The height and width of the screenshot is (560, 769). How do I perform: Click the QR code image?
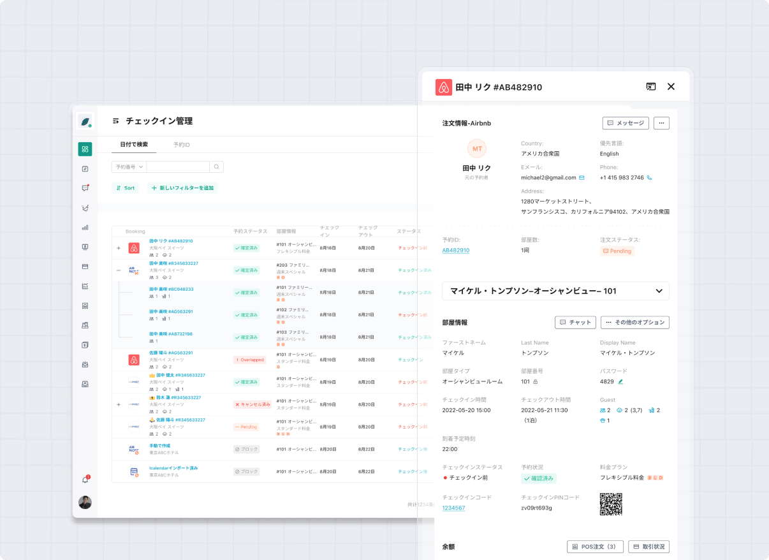610,504
